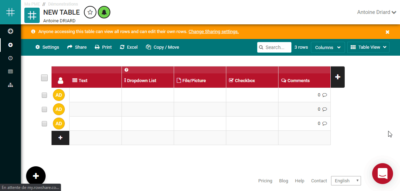
Task: Open the Pricing footer link
Action: (x=265, y=181)
